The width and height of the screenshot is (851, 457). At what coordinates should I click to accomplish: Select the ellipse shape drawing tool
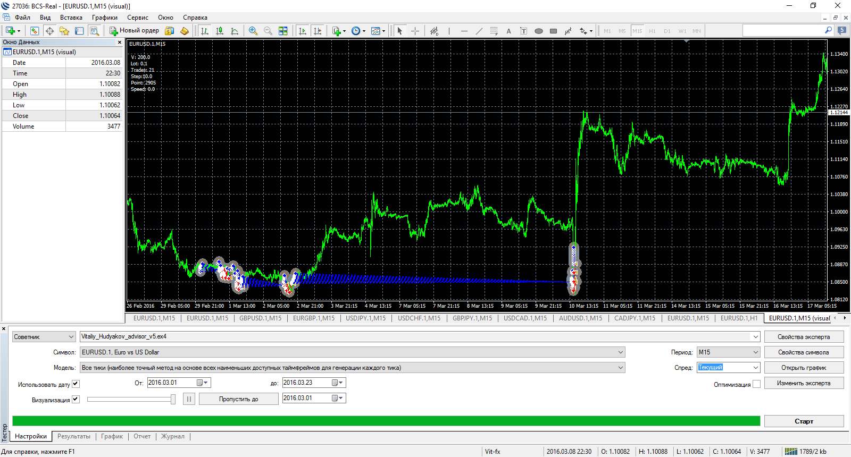(x=538, y=31)
